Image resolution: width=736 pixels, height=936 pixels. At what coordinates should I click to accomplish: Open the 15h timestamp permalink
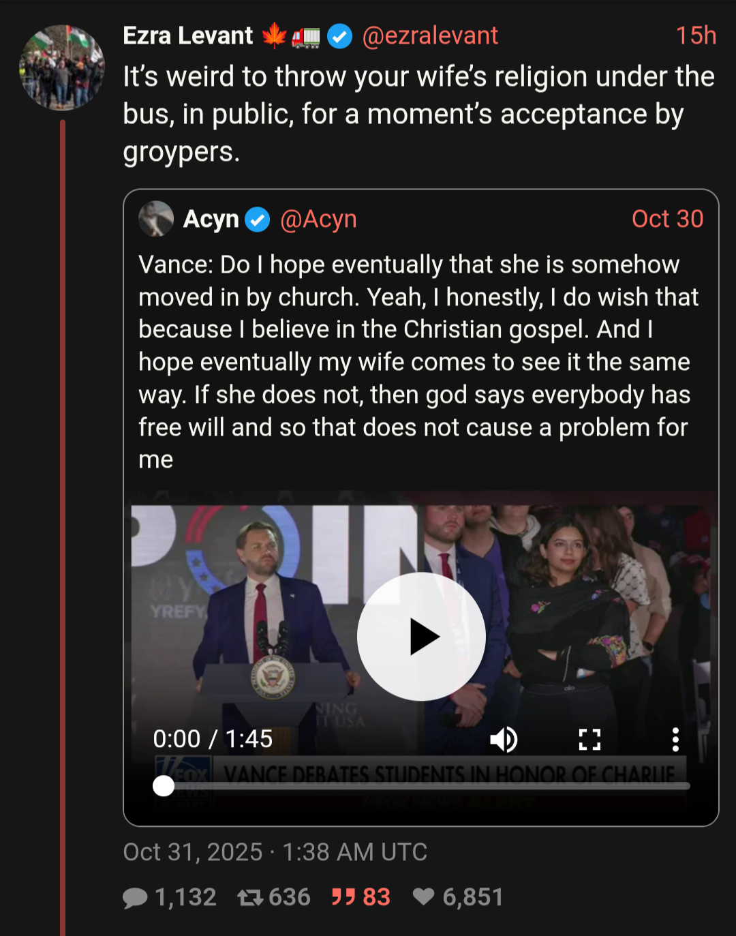click(x=696, y=35)
